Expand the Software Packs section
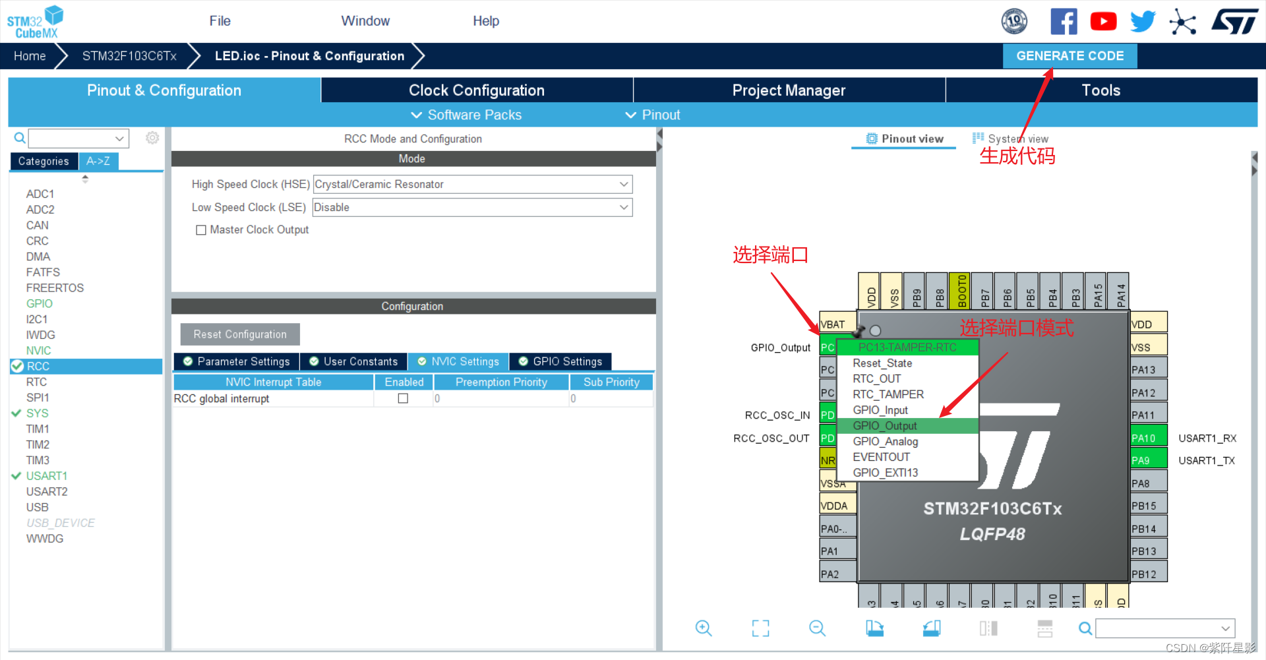This screenshot has height=660, width=1266. pyautogui.click(x=466, y=114)
